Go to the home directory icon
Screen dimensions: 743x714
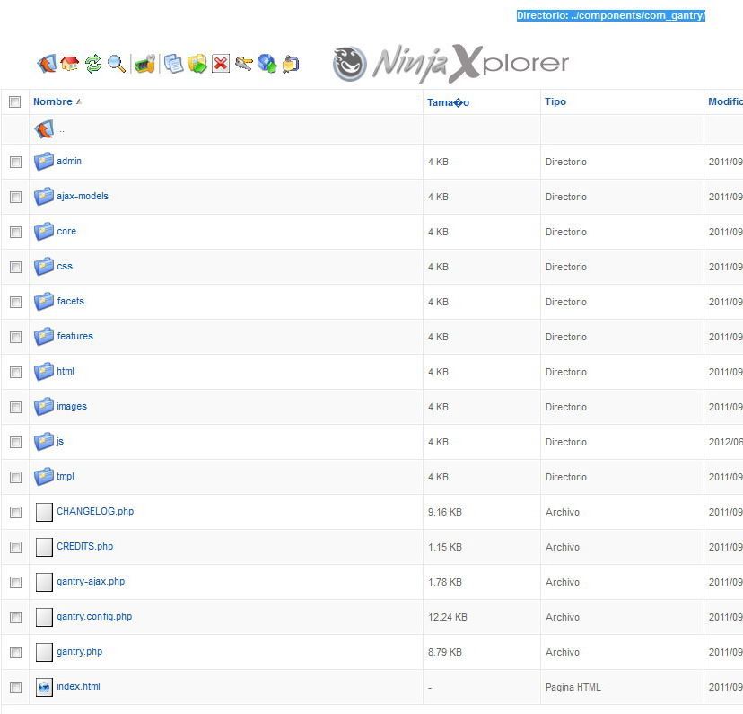[70, 64]
